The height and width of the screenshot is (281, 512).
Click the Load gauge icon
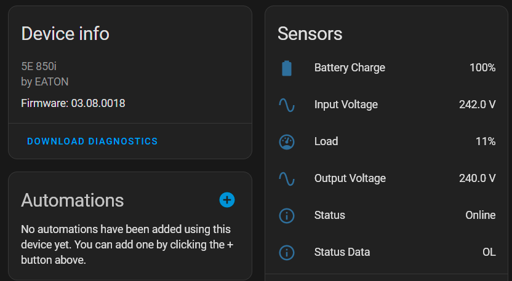point(287,142)
